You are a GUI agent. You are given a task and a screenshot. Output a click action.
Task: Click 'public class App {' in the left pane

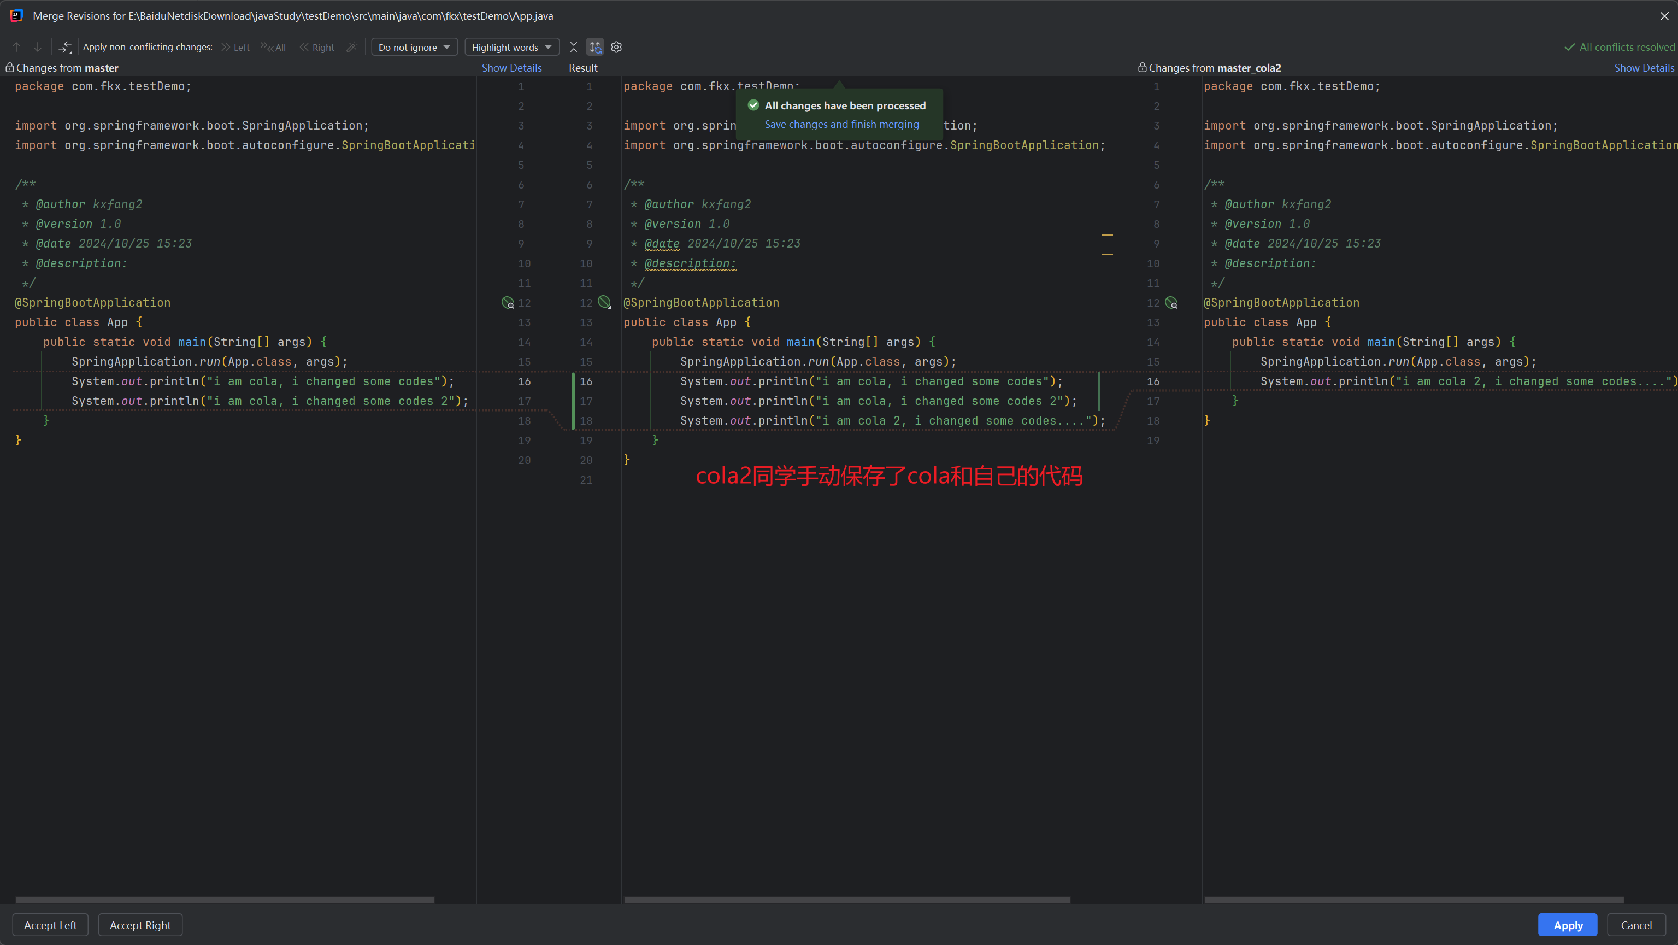point(78,322)
